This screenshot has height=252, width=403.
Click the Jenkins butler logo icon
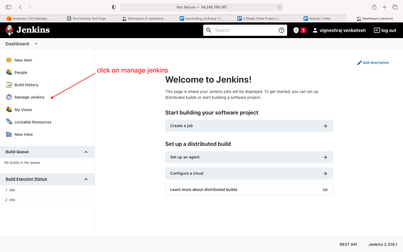pos(9,30)
